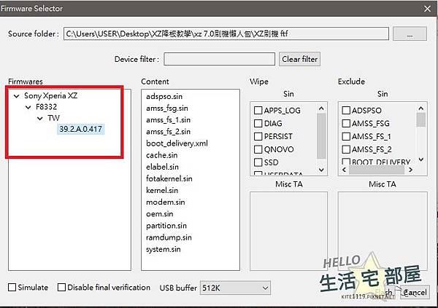
Task: Check the DIAG wipe checkbox
Action: (258, 123)
